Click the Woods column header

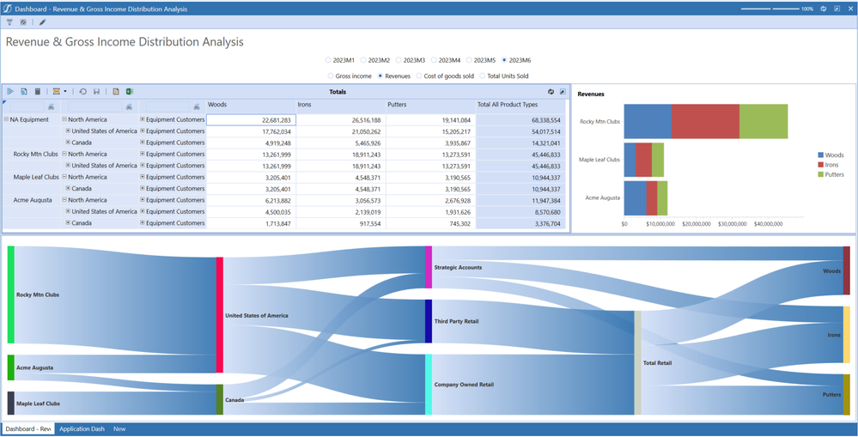click(x=251, y=105)
